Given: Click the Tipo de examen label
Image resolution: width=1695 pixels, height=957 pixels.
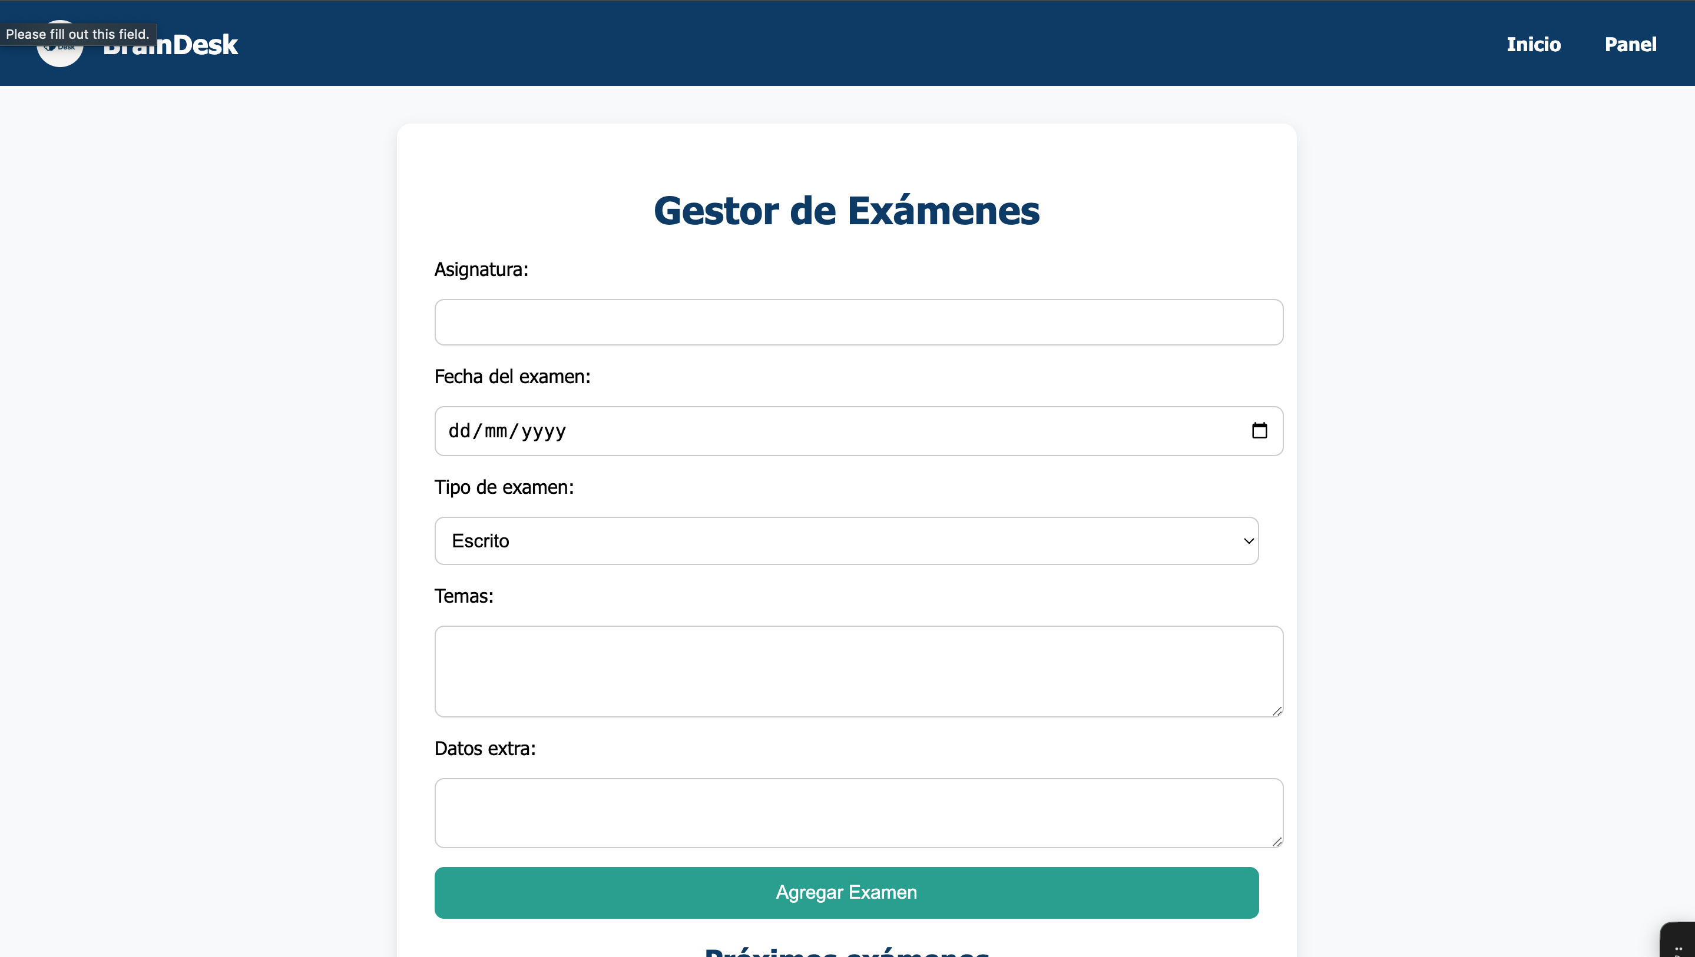Looking at the screenshot, I should [504, 487].
